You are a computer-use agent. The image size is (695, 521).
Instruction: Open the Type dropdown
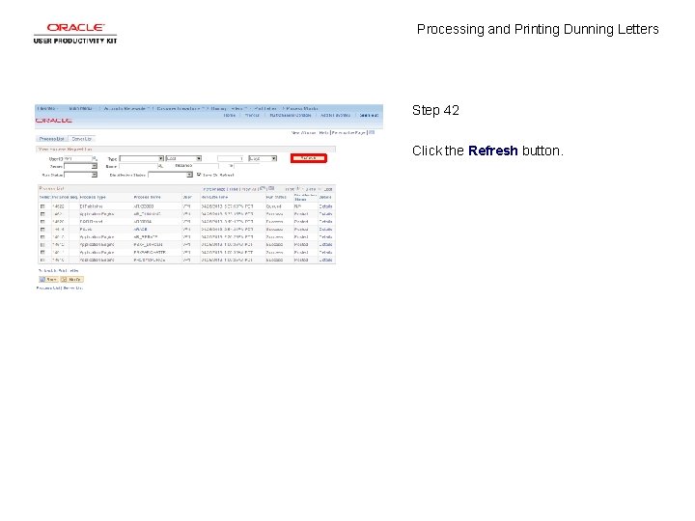point(141,158)
